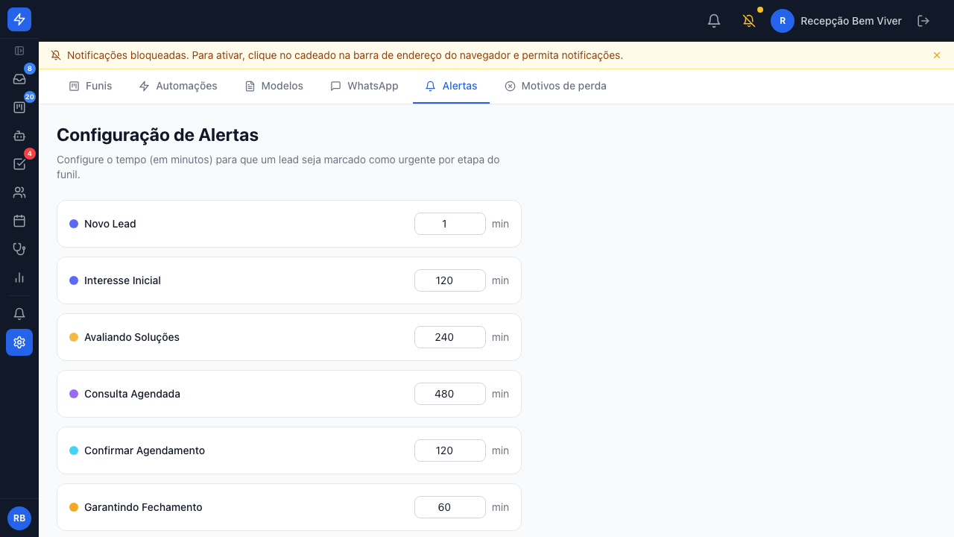Select the Alertas tab
Image resolution: width=954 pixels, height=537 pixels.
click(451, 86)
